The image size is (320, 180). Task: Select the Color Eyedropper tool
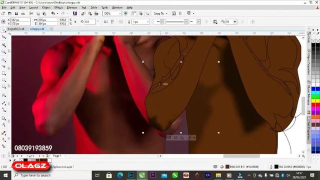(x=3, y=133)
